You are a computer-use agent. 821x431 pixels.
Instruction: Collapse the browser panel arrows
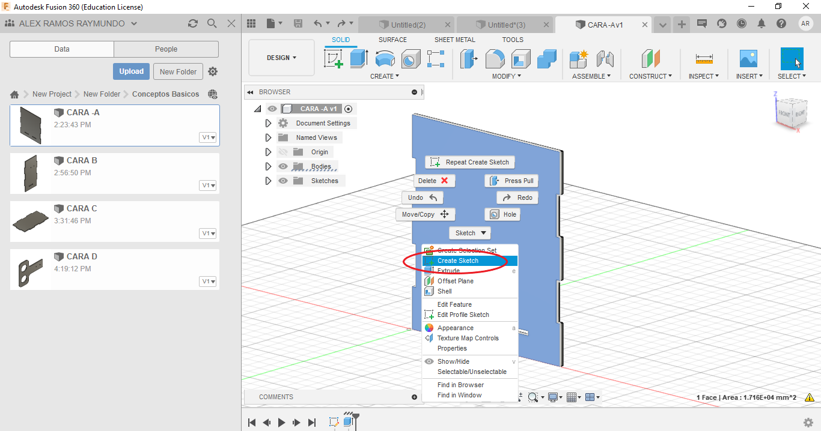click(x=250, y=92)
